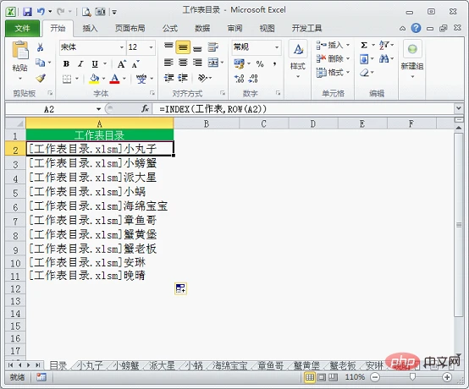Click the Auto Fill Options icon below the list
469x389 pixels.
coord(180,288)
